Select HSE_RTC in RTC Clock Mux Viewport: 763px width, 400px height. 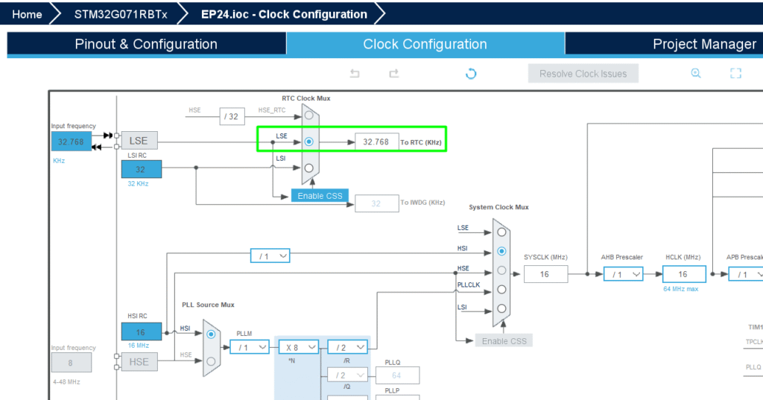point(308,115)
